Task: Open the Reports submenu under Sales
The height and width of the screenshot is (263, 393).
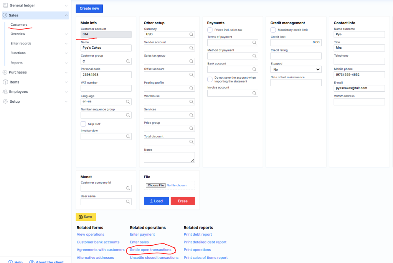Action: click(x=17, y=63)
